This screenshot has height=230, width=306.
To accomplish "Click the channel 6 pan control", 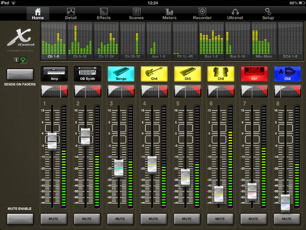I will pos(221,91).
